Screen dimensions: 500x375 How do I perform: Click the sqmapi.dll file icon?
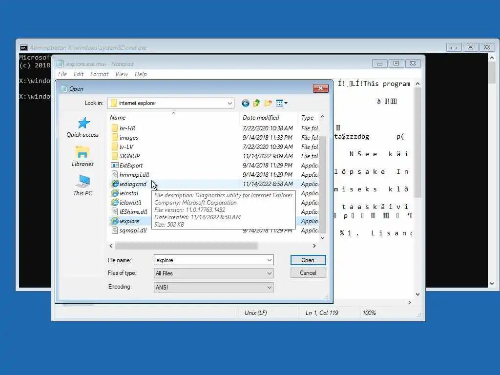(115, 230)
